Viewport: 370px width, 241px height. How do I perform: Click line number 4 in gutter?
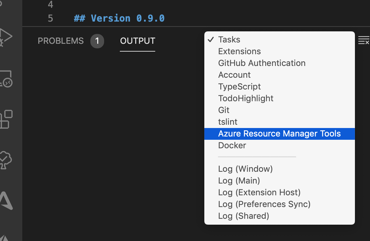click(50, 5)
